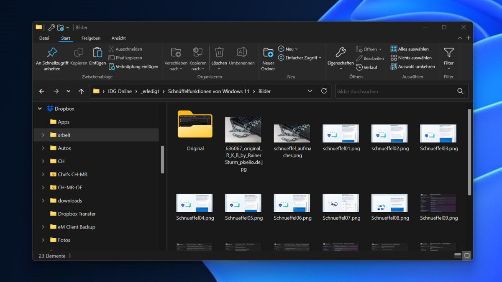Open the Filter funnel menu

[449, 58]
